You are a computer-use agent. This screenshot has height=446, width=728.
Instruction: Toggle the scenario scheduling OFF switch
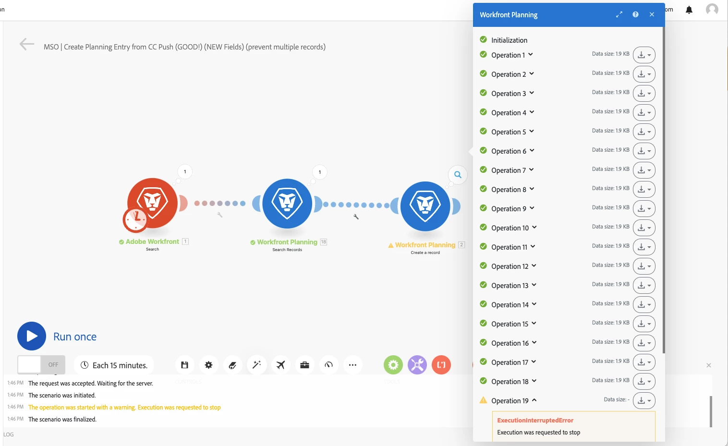coord(41,365)
